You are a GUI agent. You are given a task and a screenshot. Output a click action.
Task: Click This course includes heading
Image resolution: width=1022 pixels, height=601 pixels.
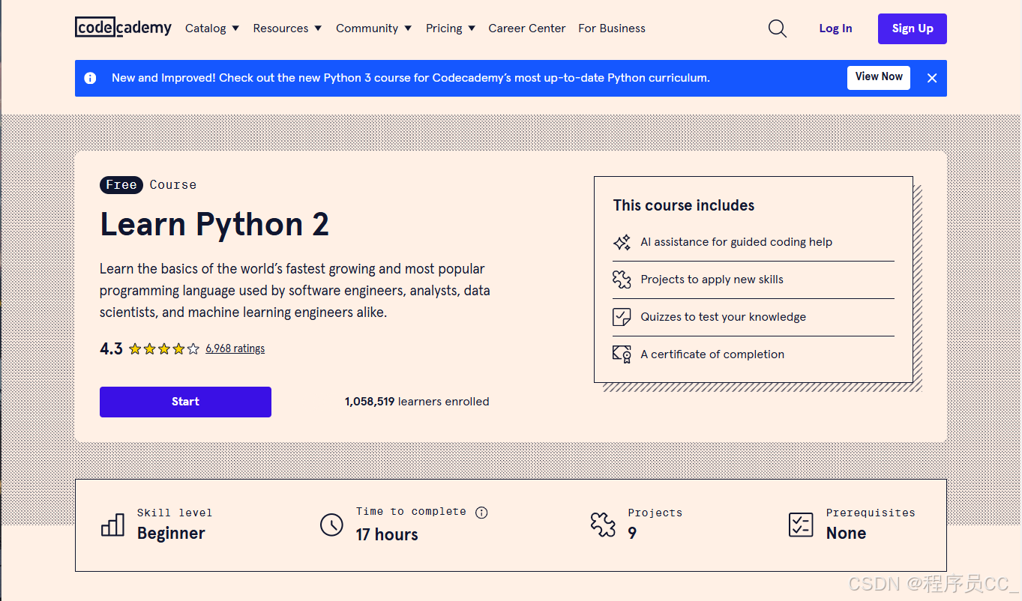(x=684, y=205)
